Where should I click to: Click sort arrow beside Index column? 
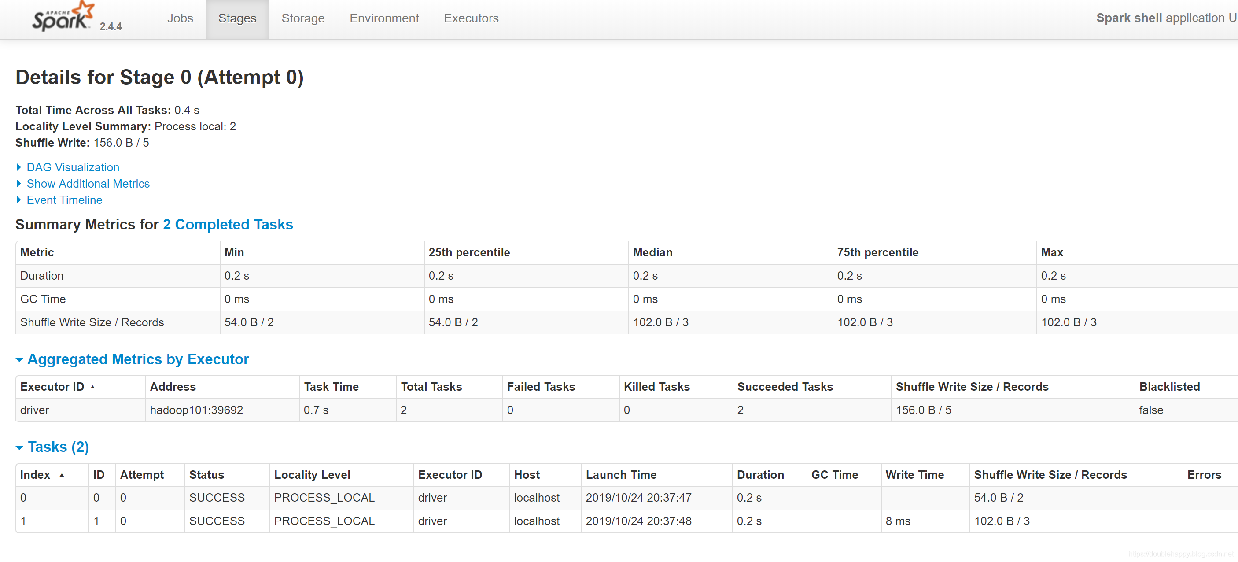[62, 475]
